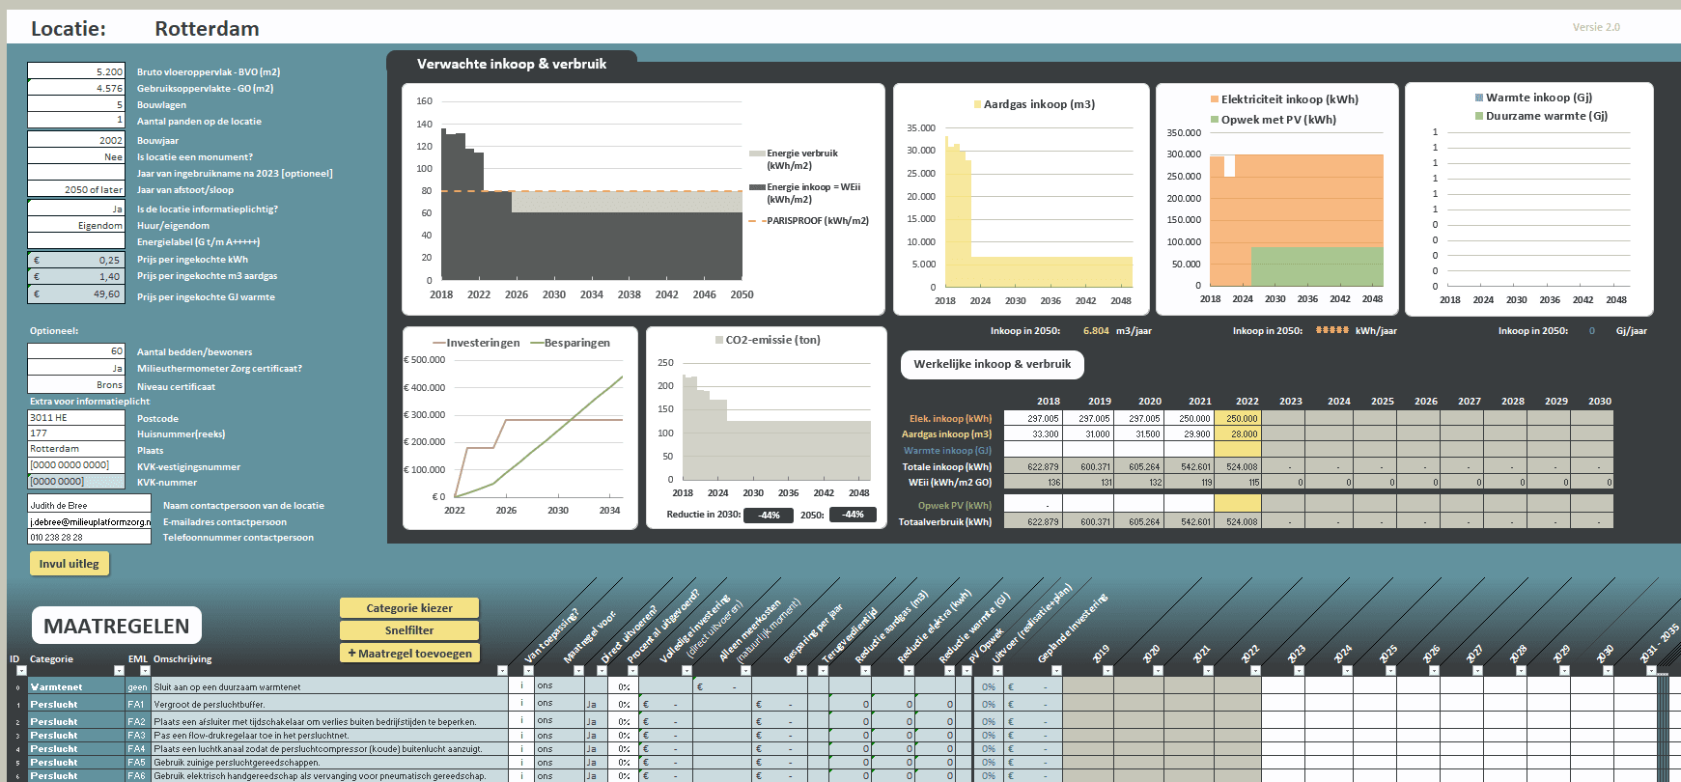Click the info 'i' in the FA6 row
The image size is (1681, 782).
pos(522,775)
